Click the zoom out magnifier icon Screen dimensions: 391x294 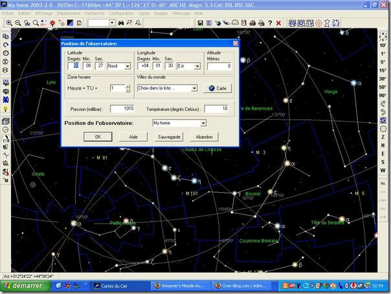[x=18, y=23]
